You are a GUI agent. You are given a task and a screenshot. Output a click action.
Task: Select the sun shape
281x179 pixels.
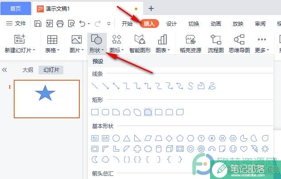coord(265,149)
